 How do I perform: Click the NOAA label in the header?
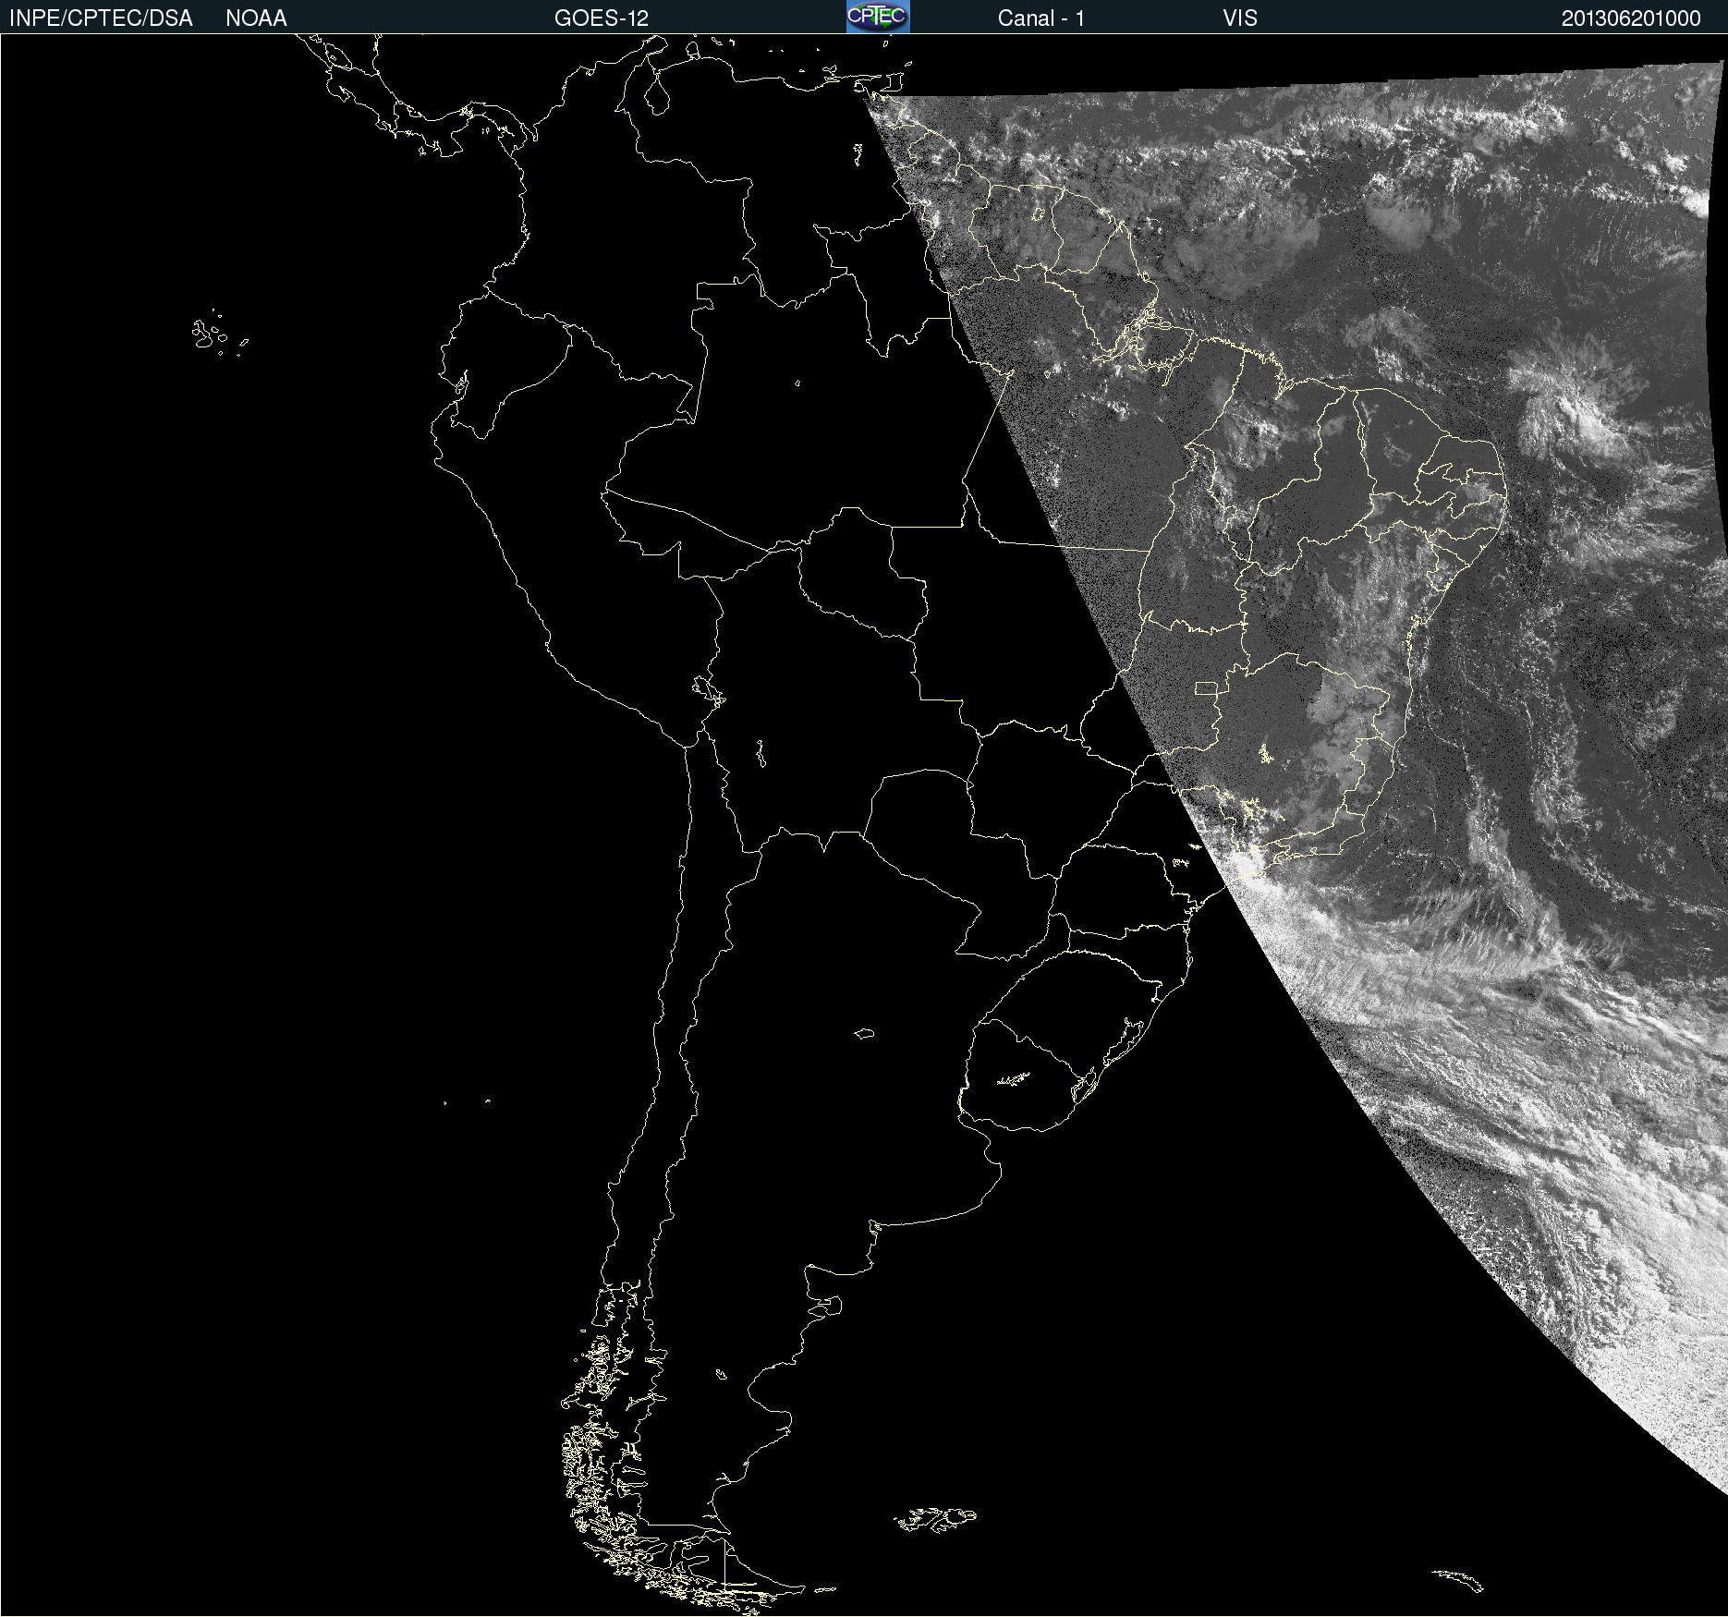coord(256,18)
